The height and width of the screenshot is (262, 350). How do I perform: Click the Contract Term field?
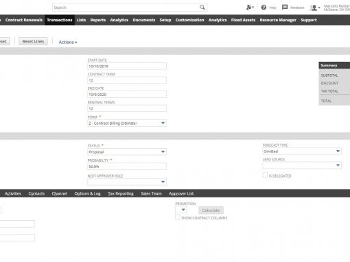[127, 80]
